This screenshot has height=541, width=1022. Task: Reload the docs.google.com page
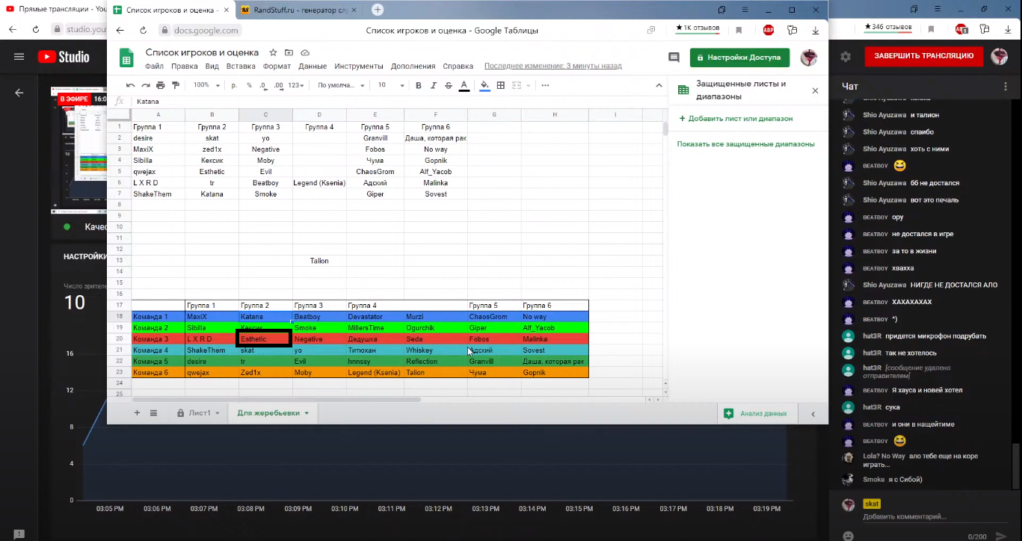(x=144, y=30)
